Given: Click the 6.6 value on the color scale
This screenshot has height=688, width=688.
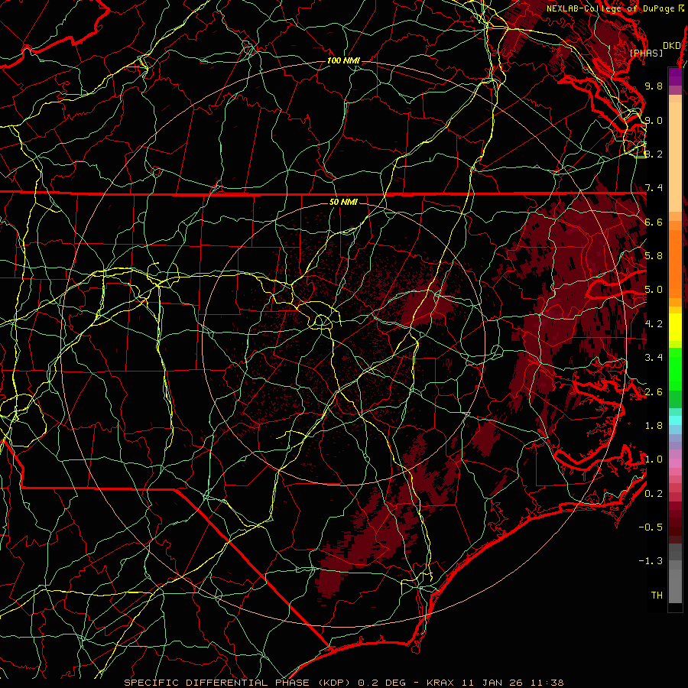Looking at the screenshot, I should [x=654, y=222].
